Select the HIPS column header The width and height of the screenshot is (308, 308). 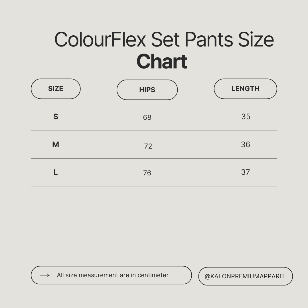[x=147, y=90]
